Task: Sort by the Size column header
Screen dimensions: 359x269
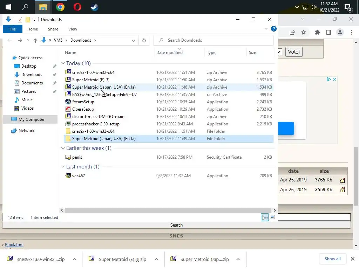Action: click(x=252, y=53)
